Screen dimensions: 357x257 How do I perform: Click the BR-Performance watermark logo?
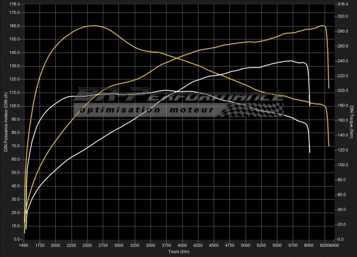[x=178, y=97]
